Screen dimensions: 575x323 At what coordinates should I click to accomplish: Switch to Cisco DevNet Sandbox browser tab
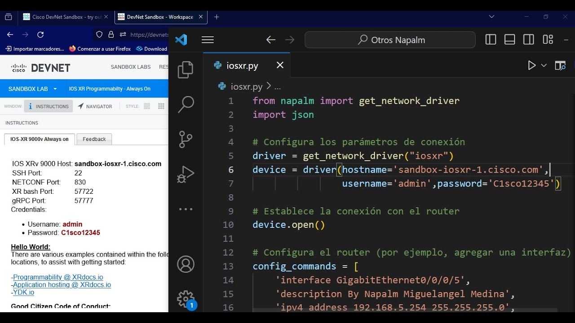pyautogui.click(x=66, y=17)
